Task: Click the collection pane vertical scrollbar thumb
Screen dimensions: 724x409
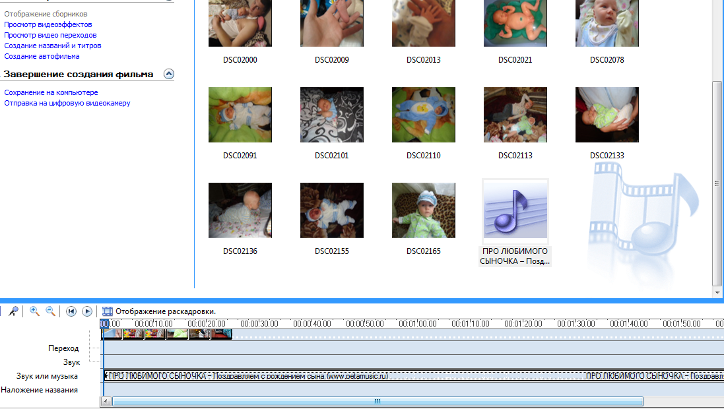Action: 717,183
